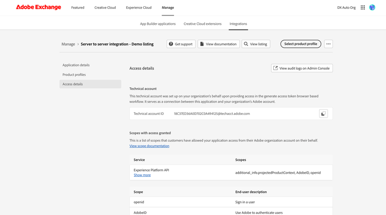Click the DX Auto Org organization name
The width and height of the screenshot is (386, 215).
[x=346, y=8]
